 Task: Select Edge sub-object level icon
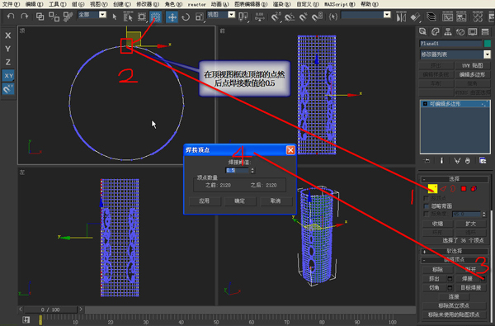tap(443, 189)
